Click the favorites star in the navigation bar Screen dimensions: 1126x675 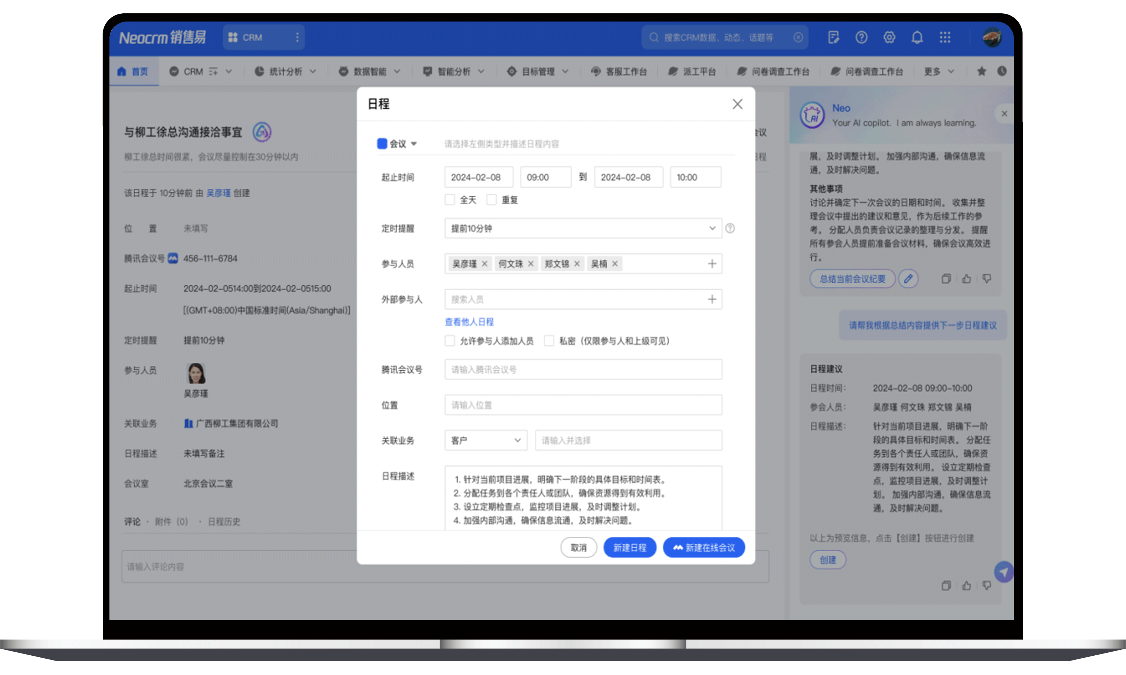point(981,71)
